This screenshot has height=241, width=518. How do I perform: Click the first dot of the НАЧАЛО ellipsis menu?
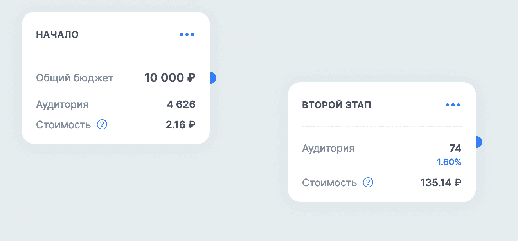click(x=182, y=34)
